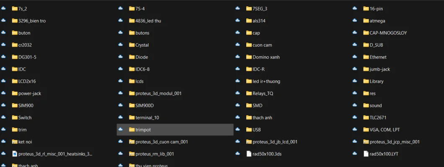Click cloud sync status icon beside trimpot
Screen dimensions: 444x167
point(121,129)
